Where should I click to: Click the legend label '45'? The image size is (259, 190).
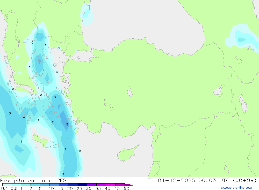tap(117, 188)
